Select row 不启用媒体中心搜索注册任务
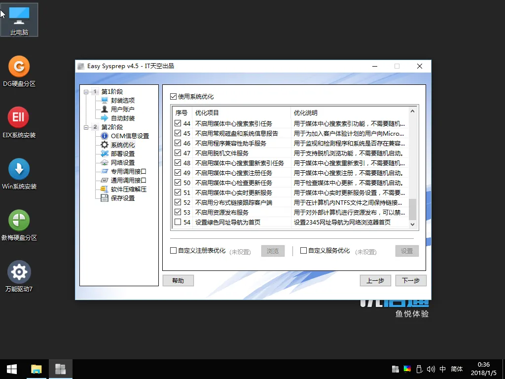 290,173
